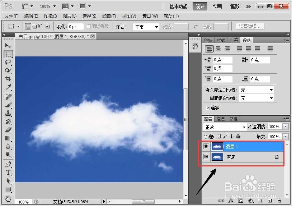
Task: Open the 不透明度 opacity slider arrow
Action: click(285, 127)
